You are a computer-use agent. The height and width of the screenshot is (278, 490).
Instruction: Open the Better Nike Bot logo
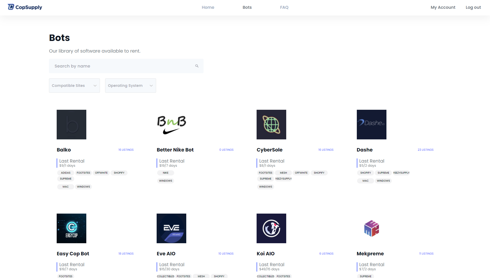(x=171, y=124)
